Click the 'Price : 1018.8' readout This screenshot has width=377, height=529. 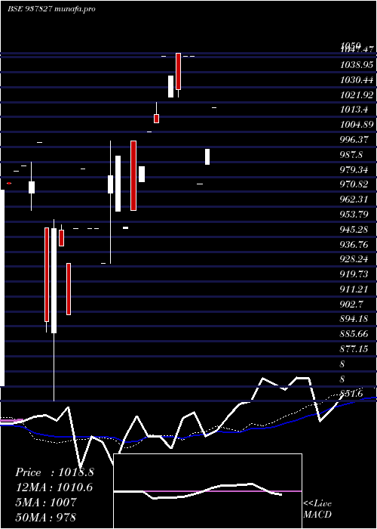[54, 472]
